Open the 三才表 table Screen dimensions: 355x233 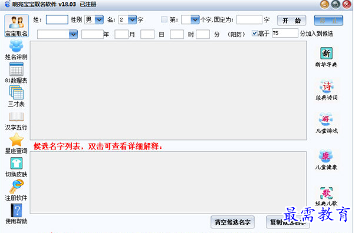[x=16, y=96]
